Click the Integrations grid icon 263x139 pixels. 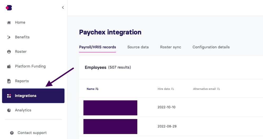pyautogui.click(x=9, y=96)
